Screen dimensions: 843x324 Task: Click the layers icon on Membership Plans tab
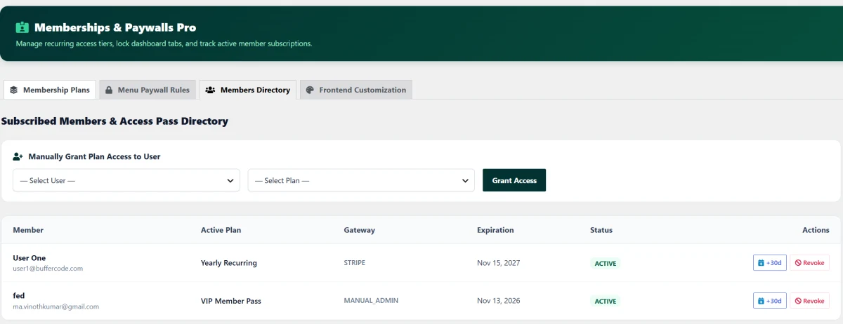tap(13, 90)
